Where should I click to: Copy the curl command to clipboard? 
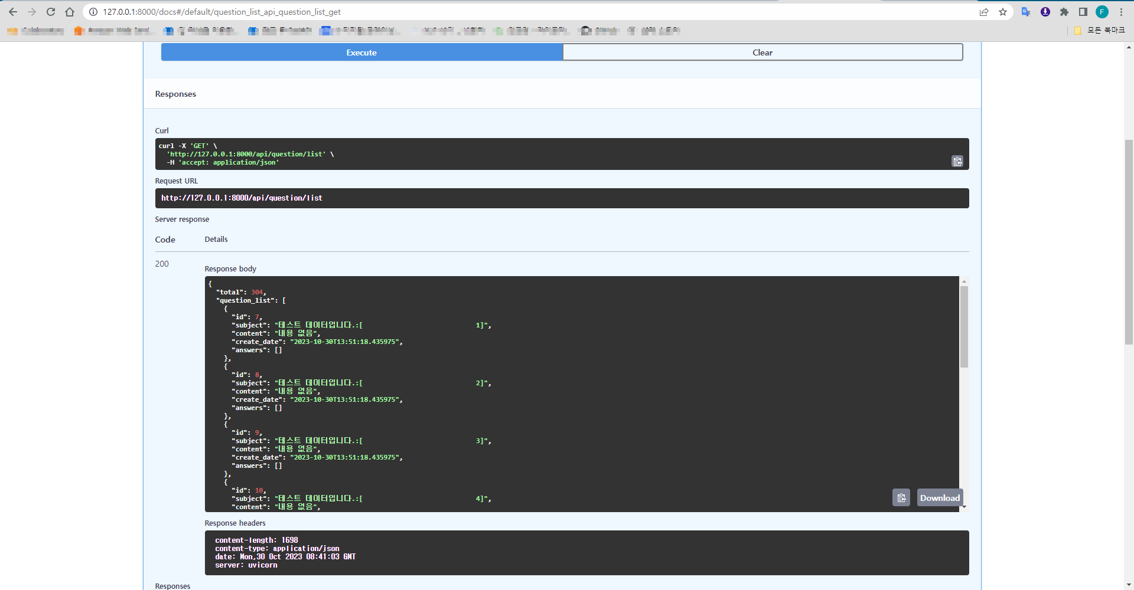coord(957,161)
